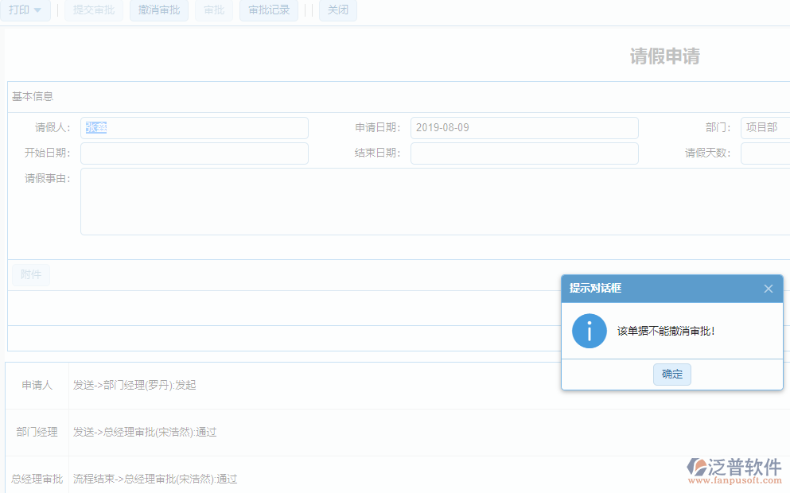Click the 结束日期 input field
This screenshot has width=790, height=493.
tap(524, 153)
